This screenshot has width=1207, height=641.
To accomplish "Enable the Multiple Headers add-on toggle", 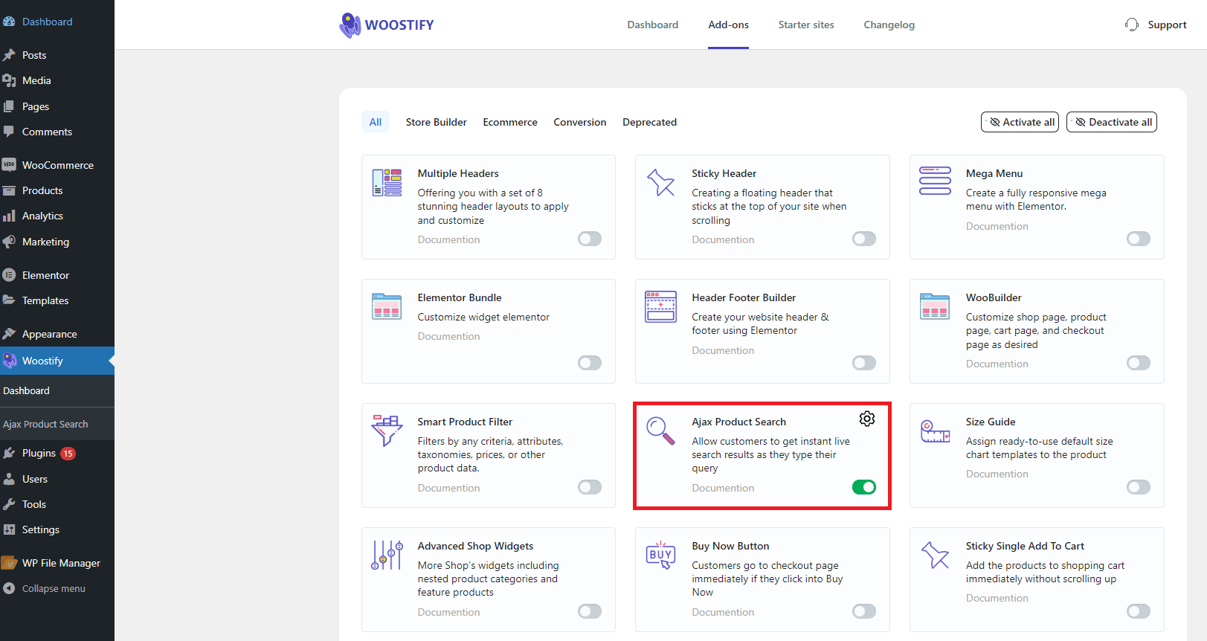I will point(590,239).
